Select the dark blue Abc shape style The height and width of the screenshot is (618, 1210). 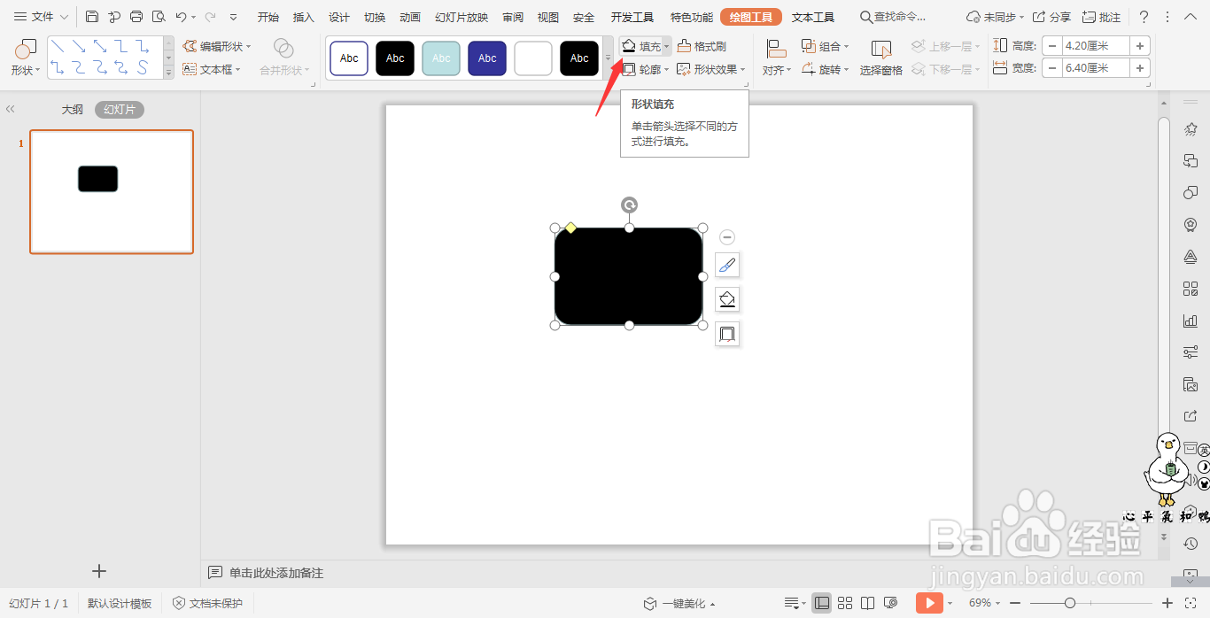pyautogui.click(x=487, y=58)
